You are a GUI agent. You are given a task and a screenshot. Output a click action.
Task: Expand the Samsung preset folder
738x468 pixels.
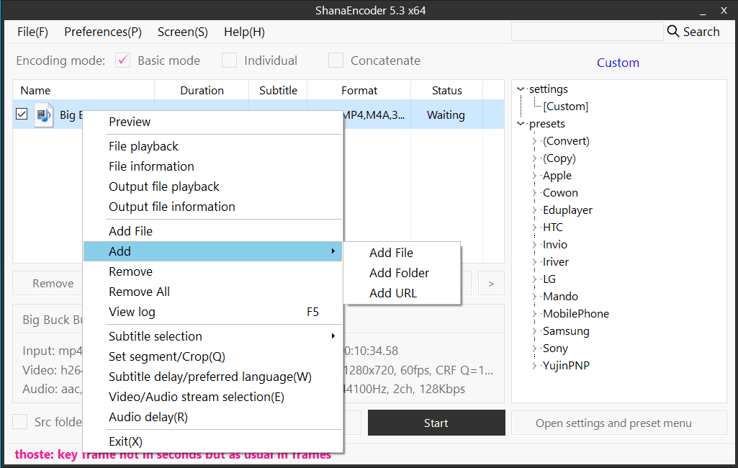pyautogui.click(x=534, y=331)
